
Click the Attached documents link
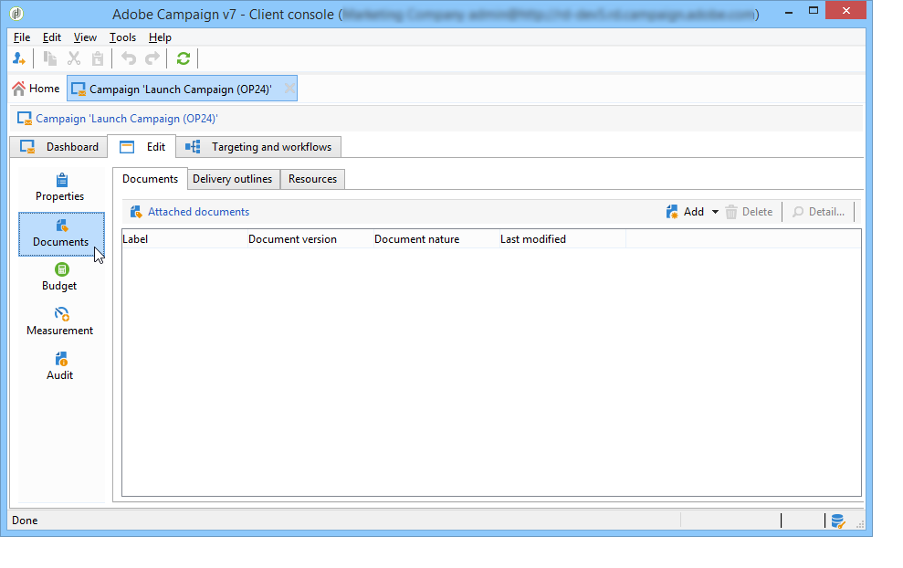coord(199,212)
